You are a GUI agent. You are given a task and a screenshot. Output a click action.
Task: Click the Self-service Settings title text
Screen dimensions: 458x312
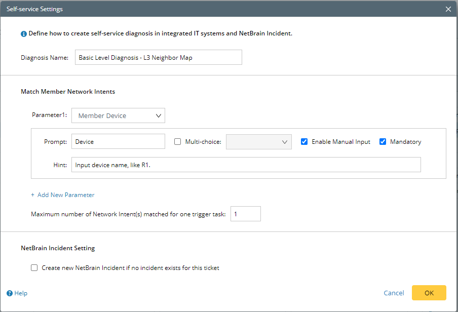point(34,9)
